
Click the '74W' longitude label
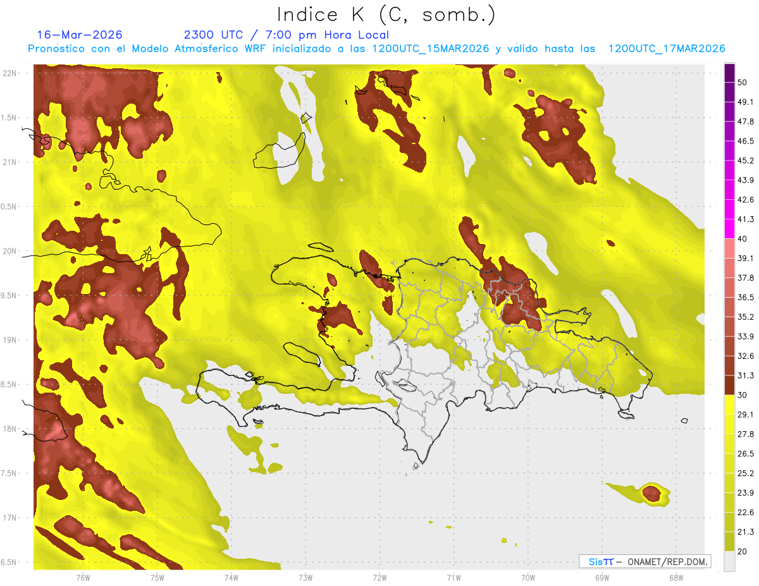point(231,577)
